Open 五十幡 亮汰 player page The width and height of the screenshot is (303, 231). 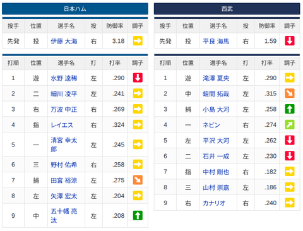(64, 216)
